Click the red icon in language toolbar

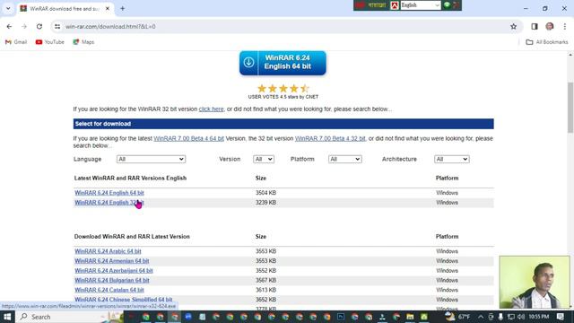360,5
